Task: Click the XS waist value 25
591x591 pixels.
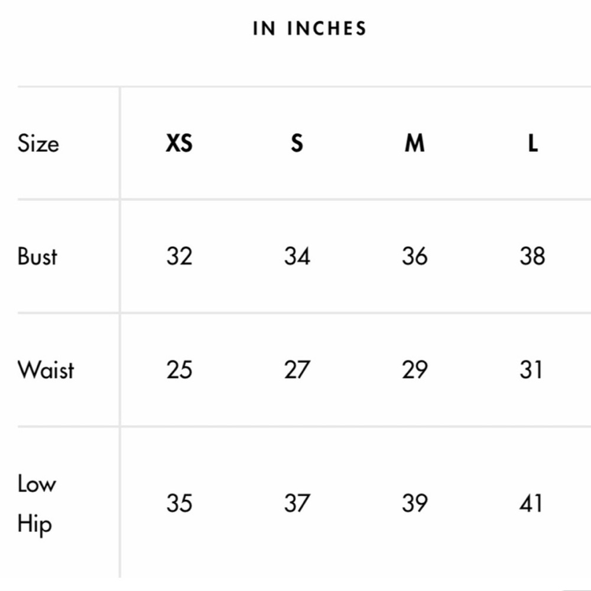Action: (x=180, y=369)
